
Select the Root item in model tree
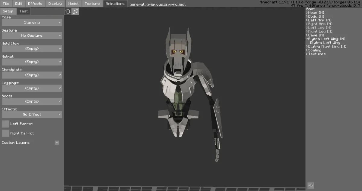tap(311, 9)
